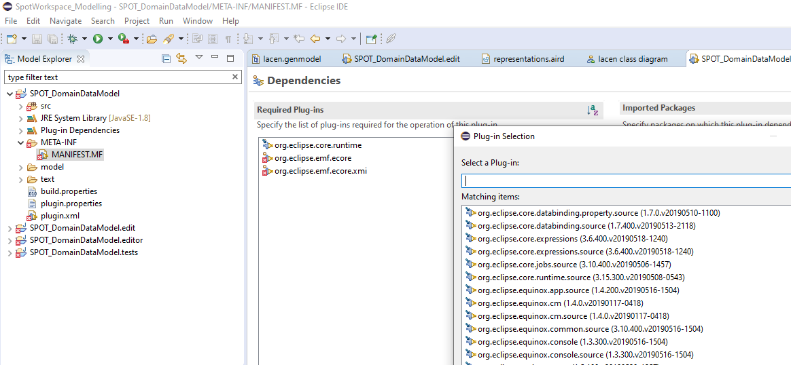Viewport: 791px width, 365px height.
Task: Clear the Model Explorer filter text
Action: click(234, 77)
